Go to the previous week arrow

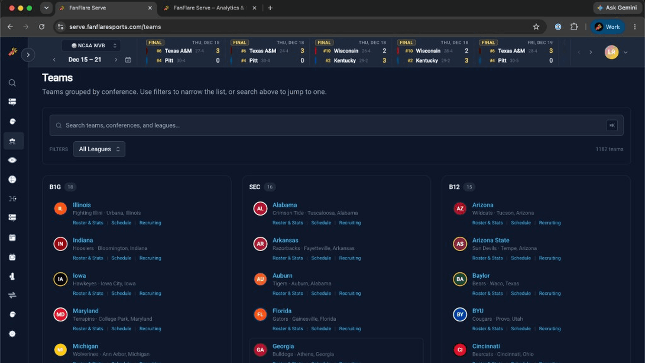54,59
